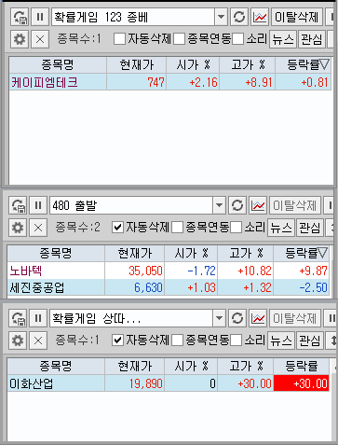Click the -1.72 open percent cell
The image size is (338, 445).
pos(191,271)
